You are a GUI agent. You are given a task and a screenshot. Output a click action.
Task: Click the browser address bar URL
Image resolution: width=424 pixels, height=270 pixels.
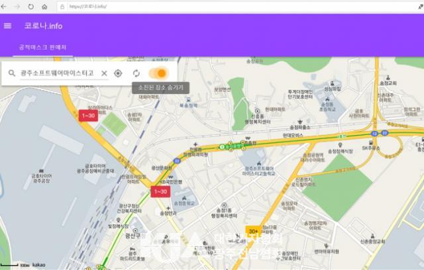click(x=88, y=7)
